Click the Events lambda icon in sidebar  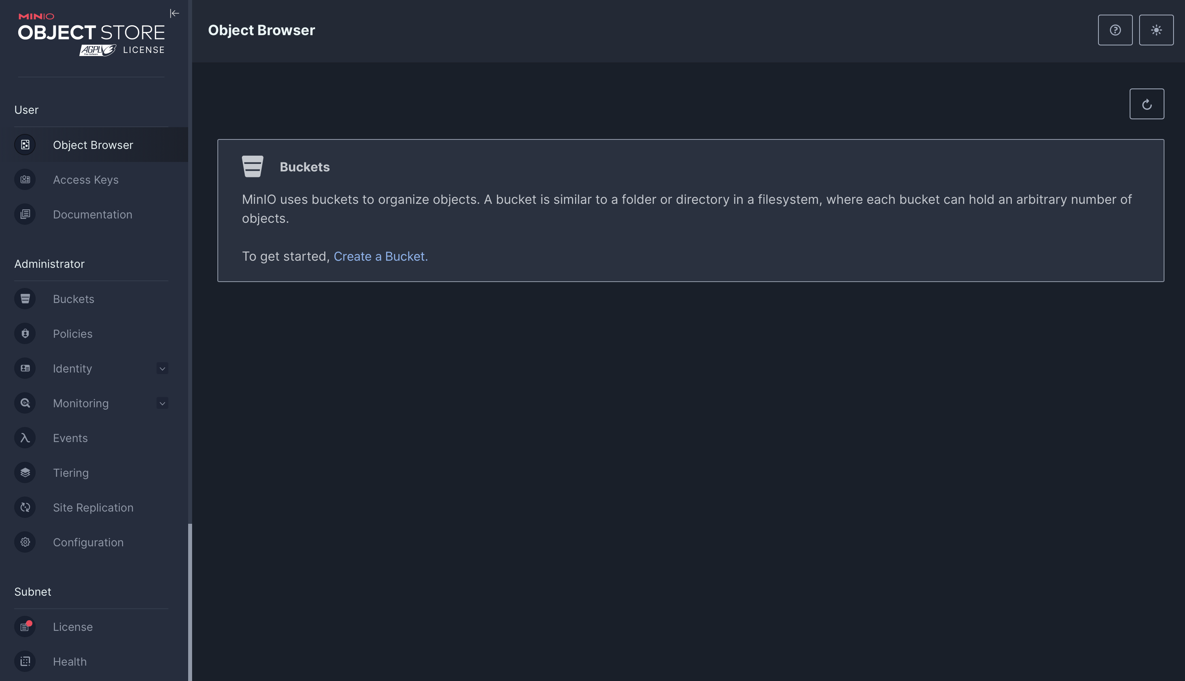click(25, 437)
